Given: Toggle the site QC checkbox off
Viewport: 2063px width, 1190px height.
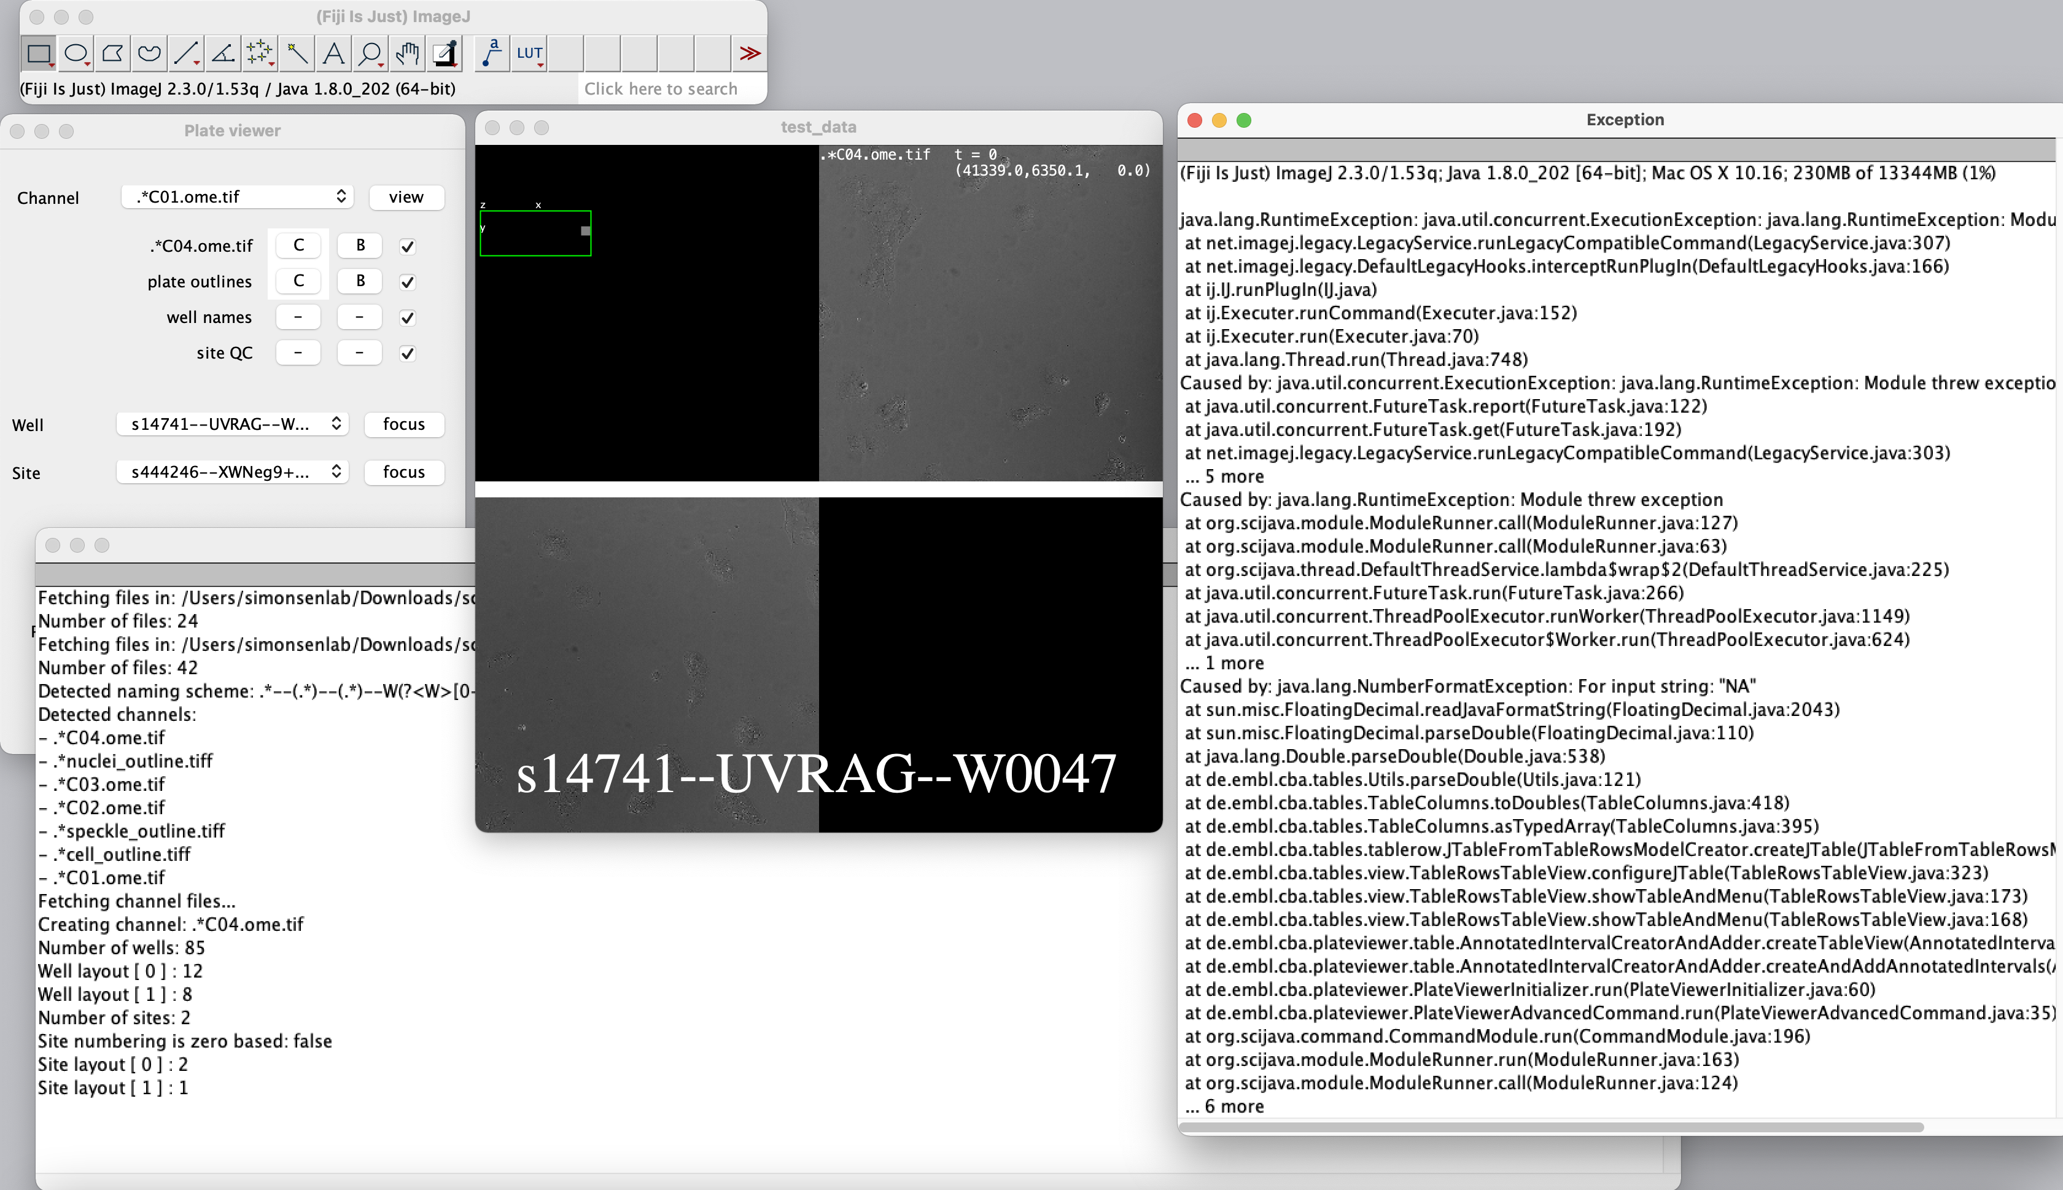Looking at the screenshot, I should (408, 352).
